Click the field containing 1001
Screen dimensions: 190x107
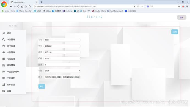pyautogui.click(x=62, y=40)
